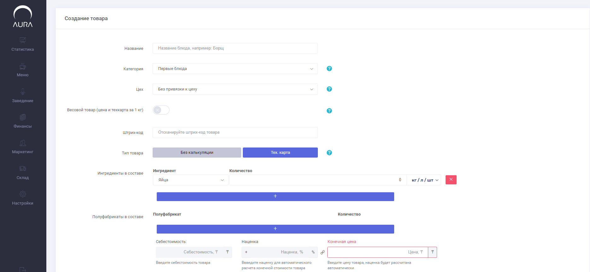This screenshot has height=272, width=590.
Task: Click the tenge symbol beside Цена field
Action: click(x=432, y=252)
